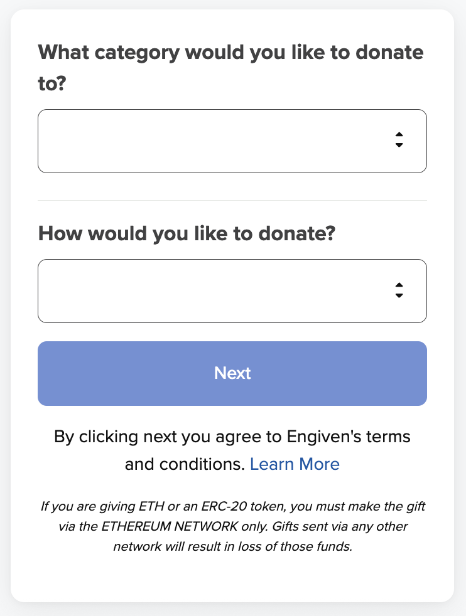Click the divider line between the two questions
The height and width of the screenshot is (616, 466).
[232, 201]
